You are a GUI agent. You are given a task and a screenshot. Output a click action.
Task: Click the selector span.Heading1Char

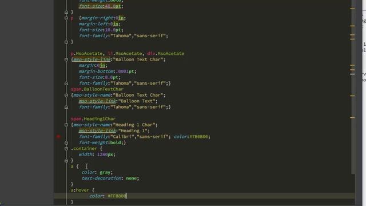coord(93,119)
